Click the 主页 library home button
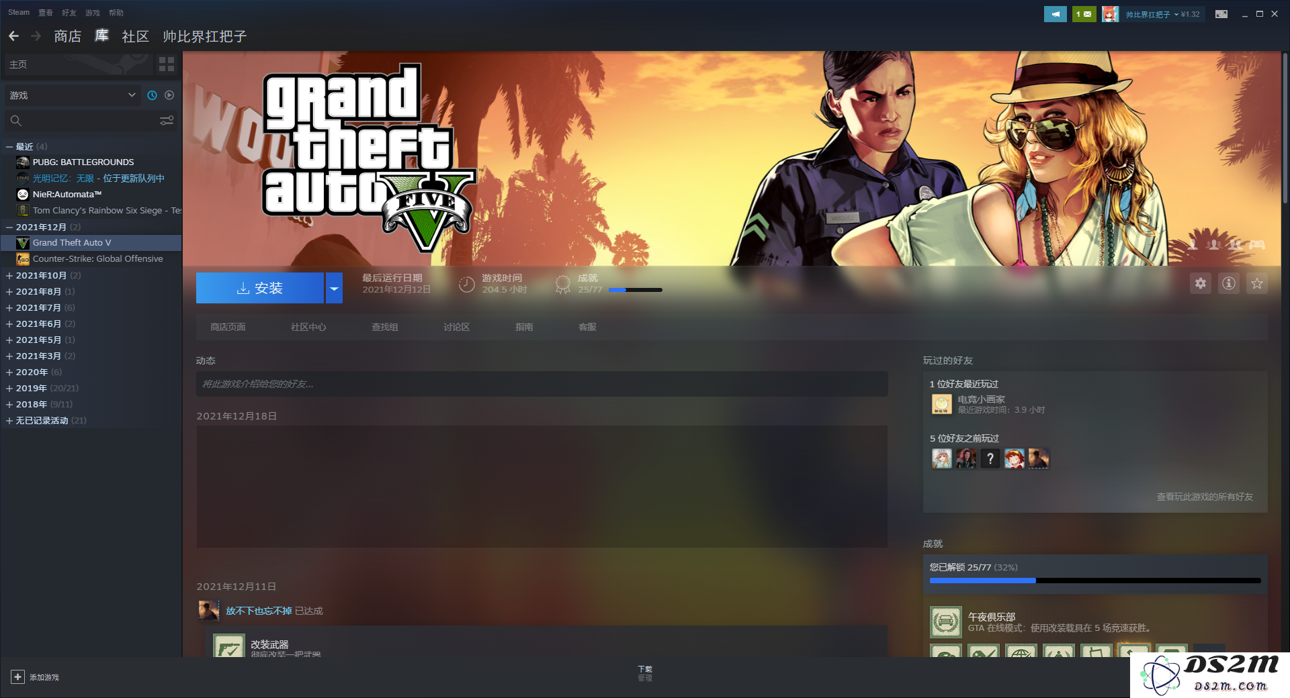This screenshot has height=698, width=1290. click(78, 64)
